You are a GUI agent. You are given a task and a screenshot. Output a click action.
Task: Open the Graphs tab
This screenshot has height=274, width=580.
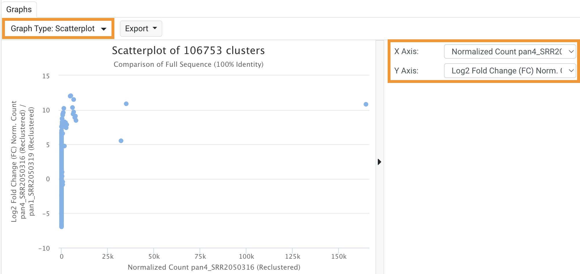coord(19,10)
